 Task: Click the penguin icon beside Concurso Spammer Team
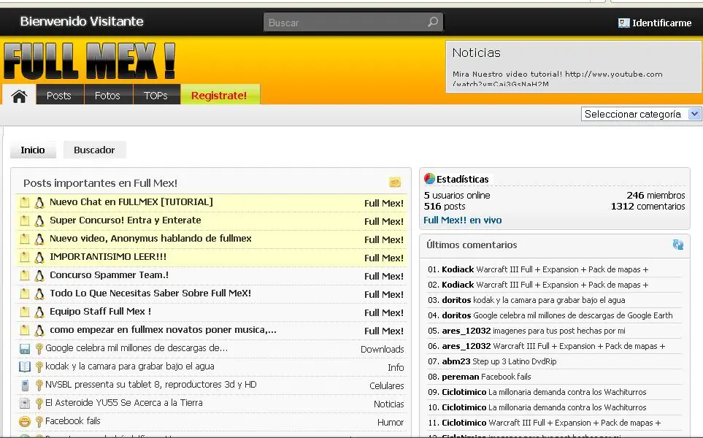coord(39,276)
